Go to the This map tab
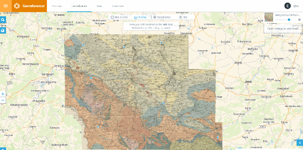The height and width of the screenshot is (150, 303). 57,6
